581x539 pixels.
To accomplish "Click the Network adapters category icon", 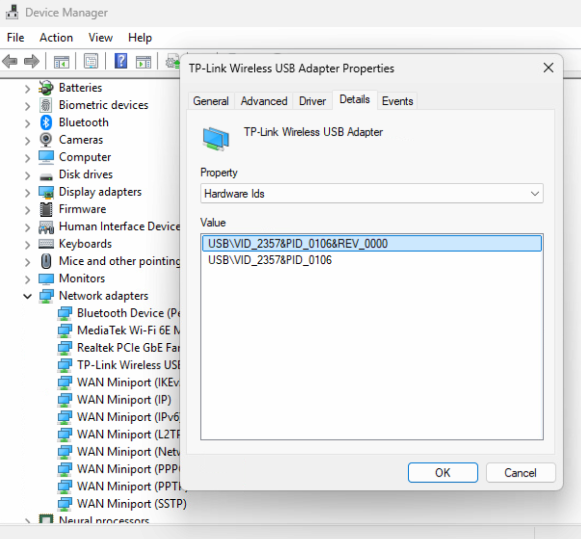I will tap(46, 296).
